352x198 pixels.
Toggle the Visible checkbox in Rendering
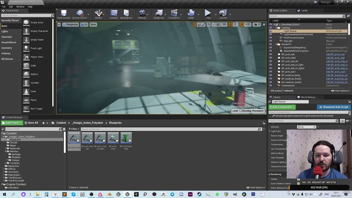pos(298,179)
